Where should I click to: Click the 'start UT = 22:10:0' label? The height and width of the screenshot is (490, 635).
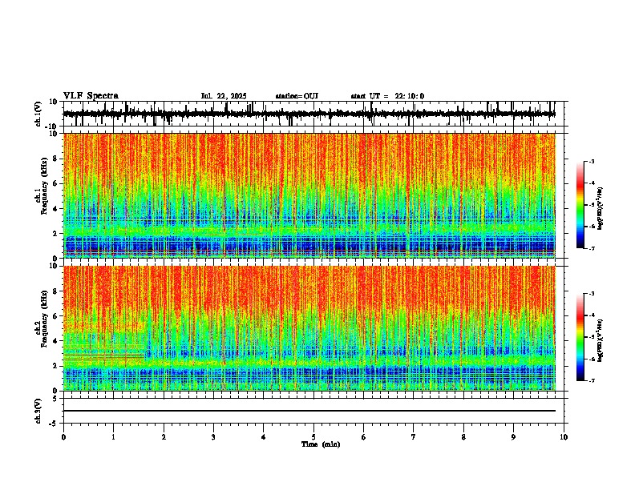point(387,96)
